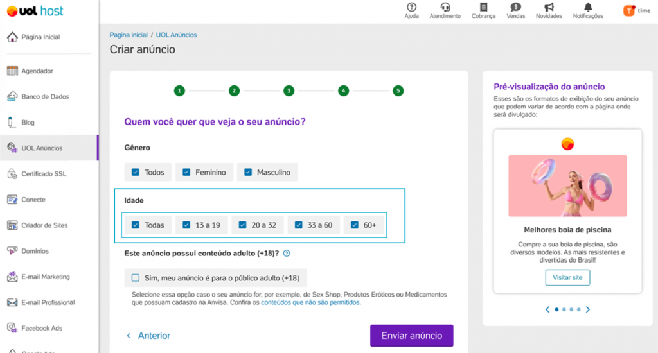Check the adult audience (+18) checkbox
658x353 pixels.
(136, 277)
